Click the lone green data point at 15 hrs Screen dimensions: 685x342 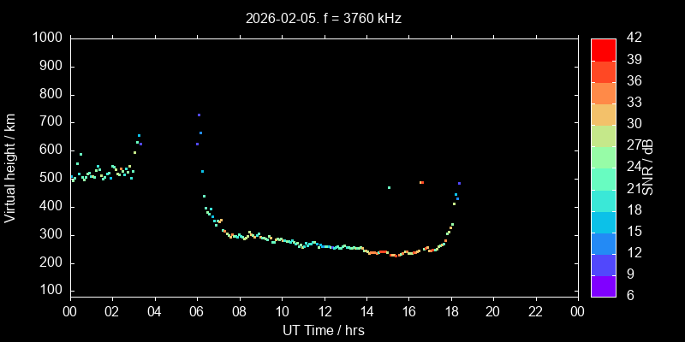389,187
